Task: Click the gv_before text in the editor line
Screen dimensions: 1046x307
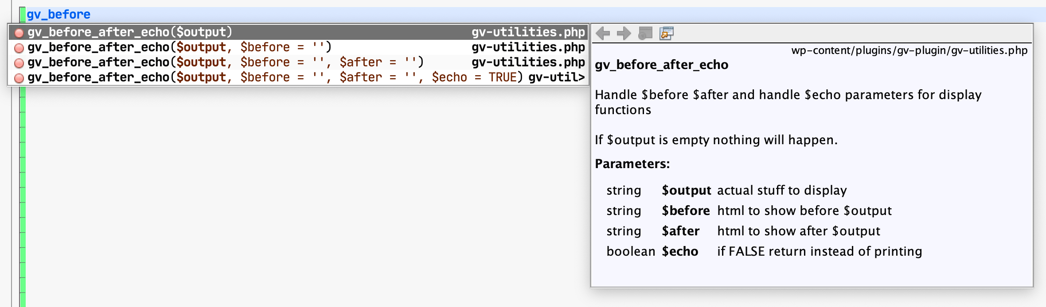Action: click(58, 14)
